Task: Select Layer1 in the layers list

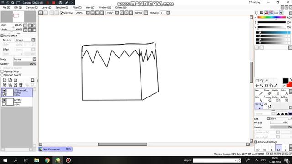Action: click(x=17, y=102)
